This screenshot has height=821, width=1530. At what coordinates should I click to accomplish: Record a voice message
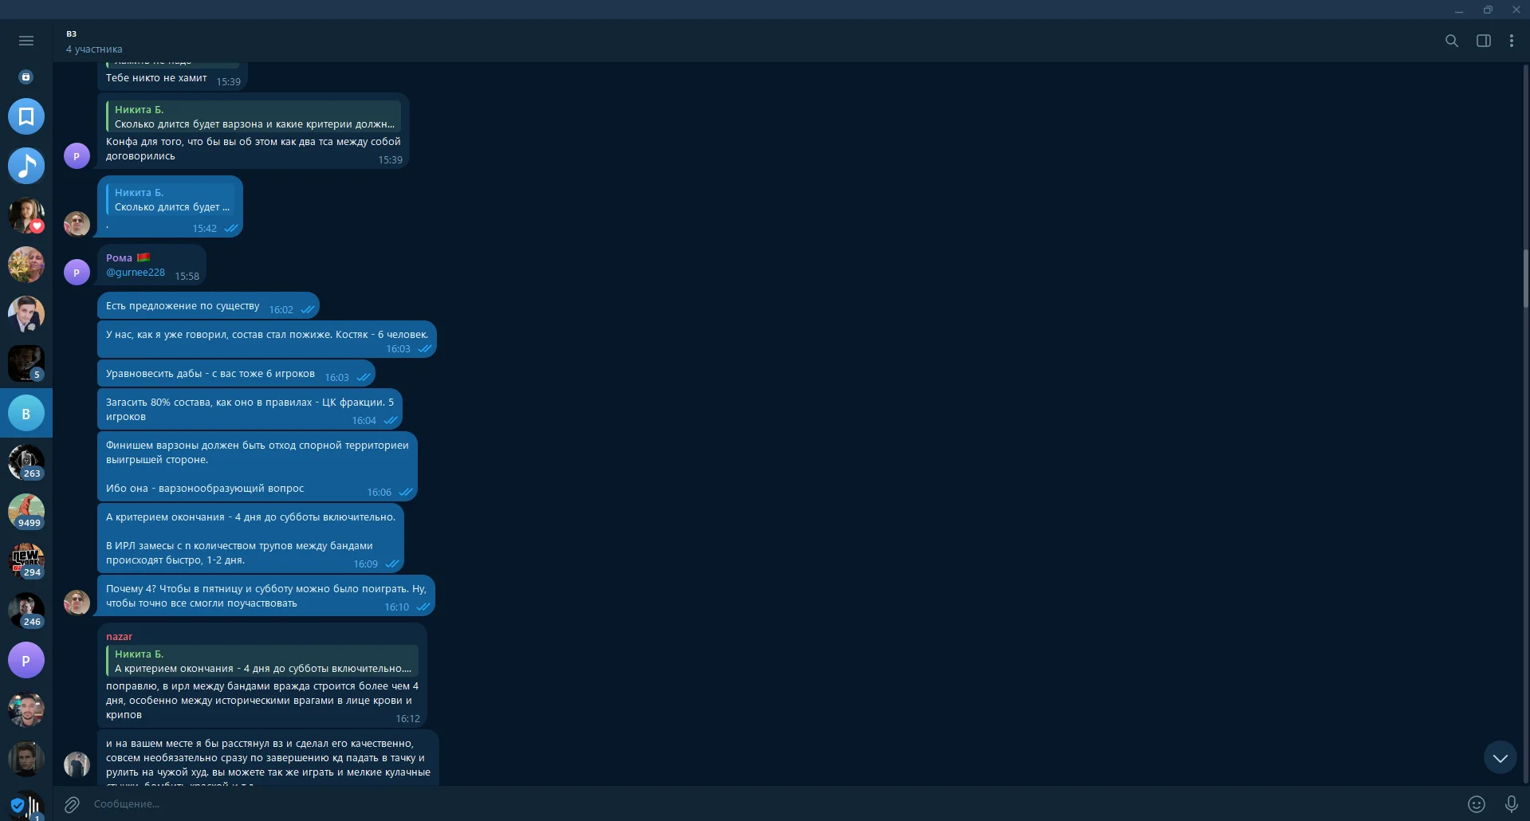1512,804
